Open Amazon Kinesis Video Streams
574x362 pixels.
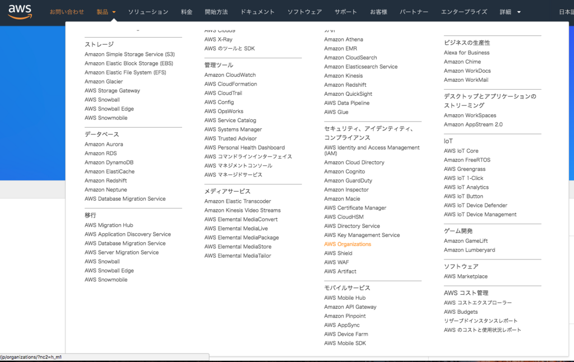pos(242,211)
